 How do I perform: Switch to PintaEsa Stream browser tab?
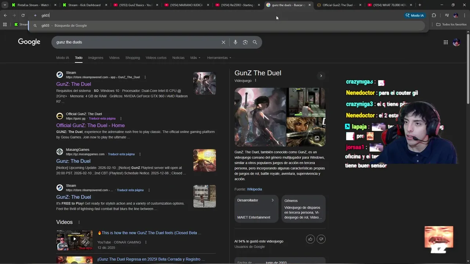click(x=34, y=5)
